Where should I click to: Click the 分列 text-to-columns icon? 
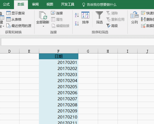point(135,18)
